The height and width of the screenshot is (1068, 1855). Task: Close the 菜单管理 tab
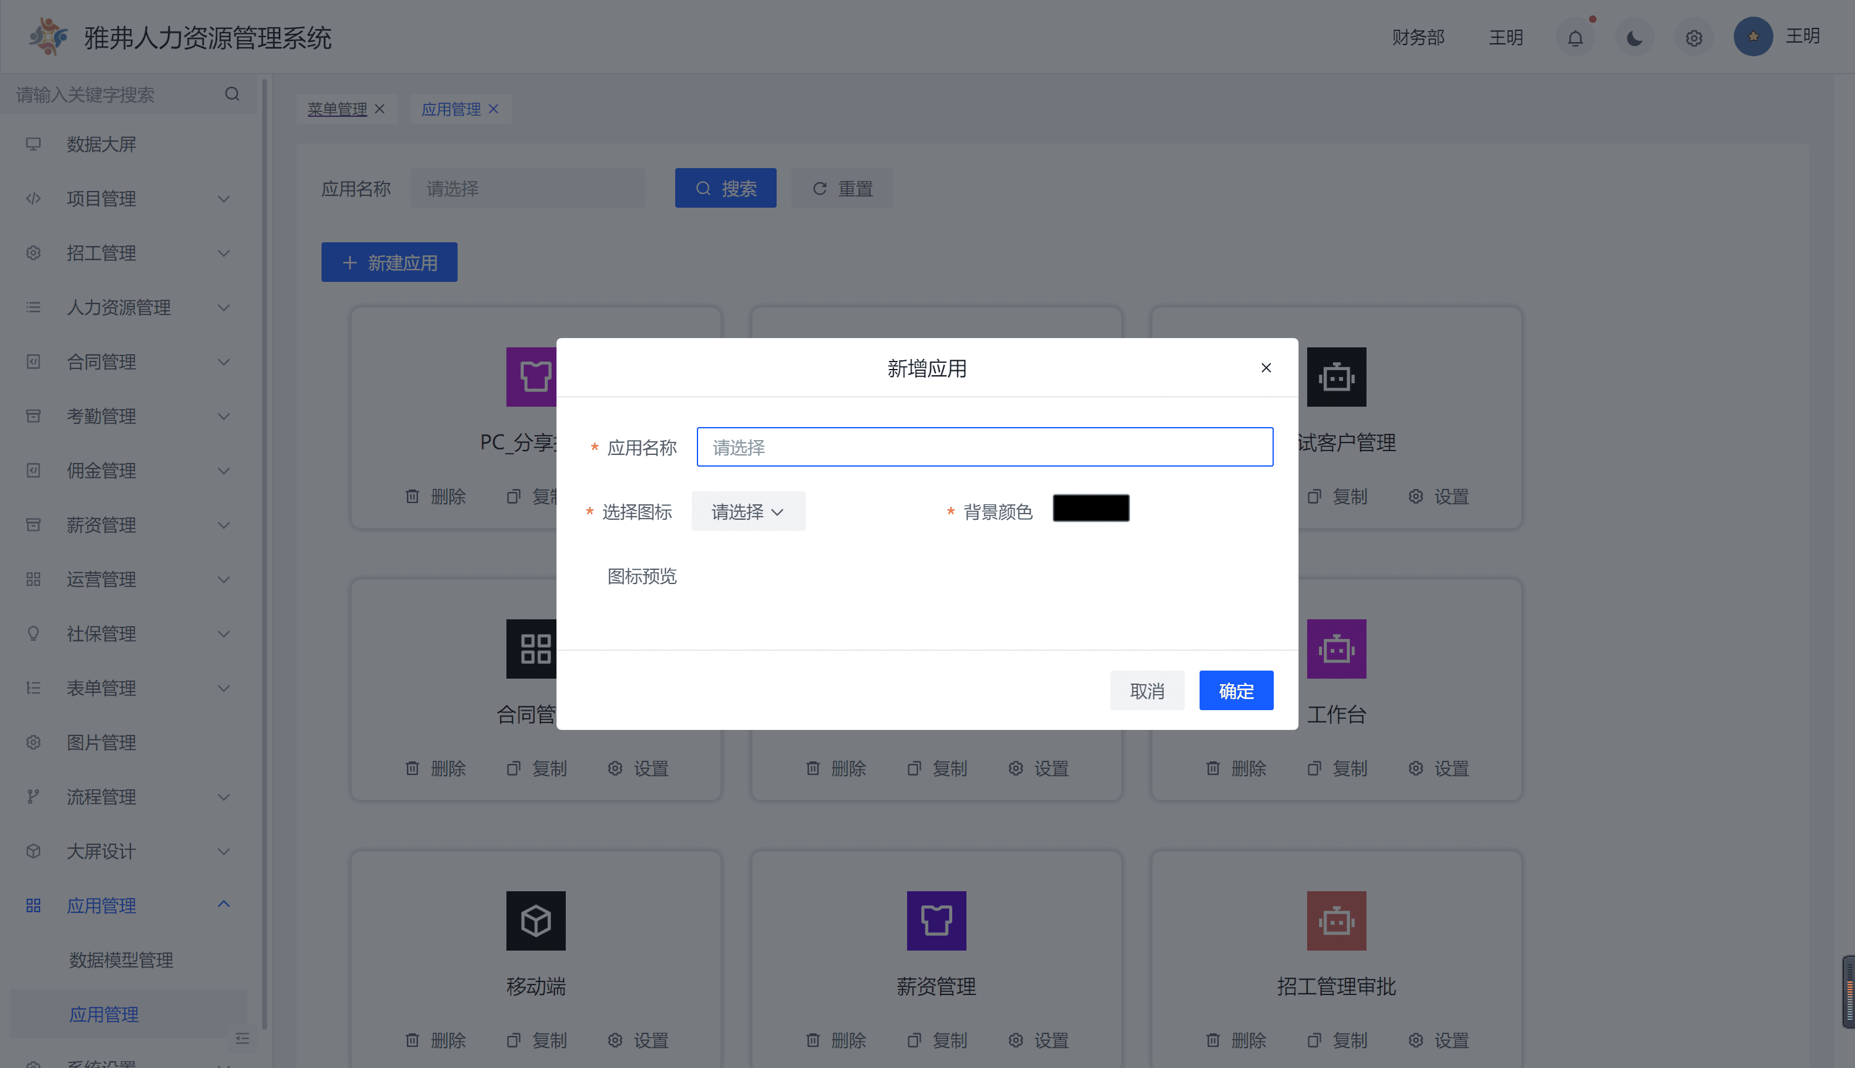pos(380,109)
